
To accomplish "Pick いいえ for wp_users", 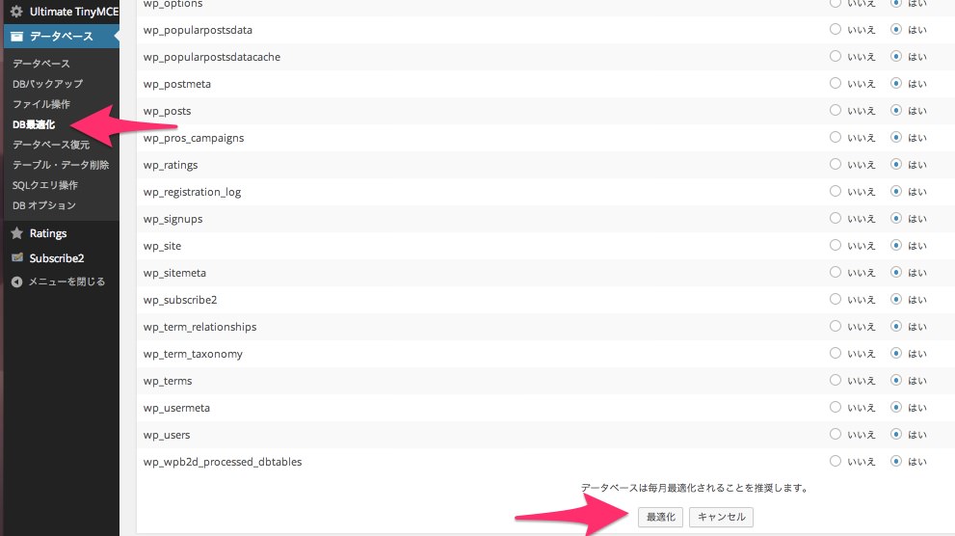I will point(835,434).
